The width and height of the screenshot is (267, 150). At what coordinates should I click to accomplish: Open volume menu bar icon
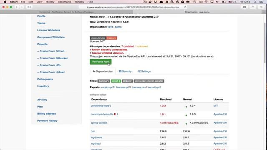click(217, 2)
